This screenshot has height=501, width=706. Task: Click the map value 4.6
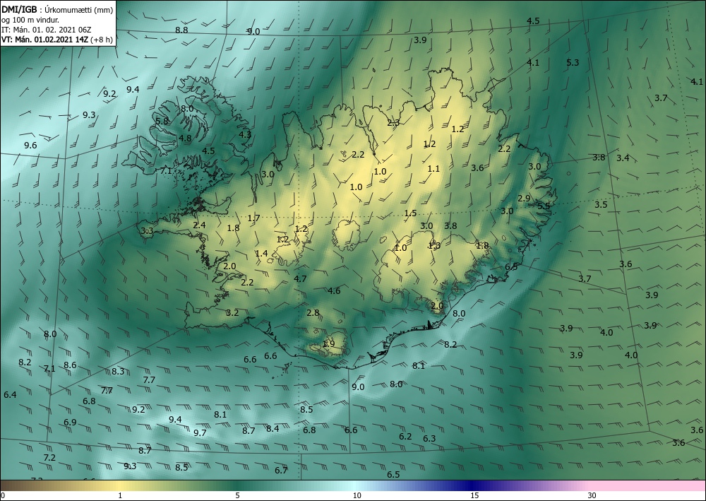click(334, 290)
